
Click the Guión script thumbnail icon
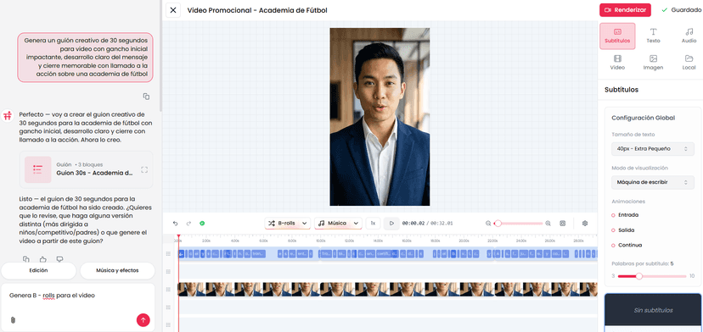pyautogui.click(x=37, y=169)
